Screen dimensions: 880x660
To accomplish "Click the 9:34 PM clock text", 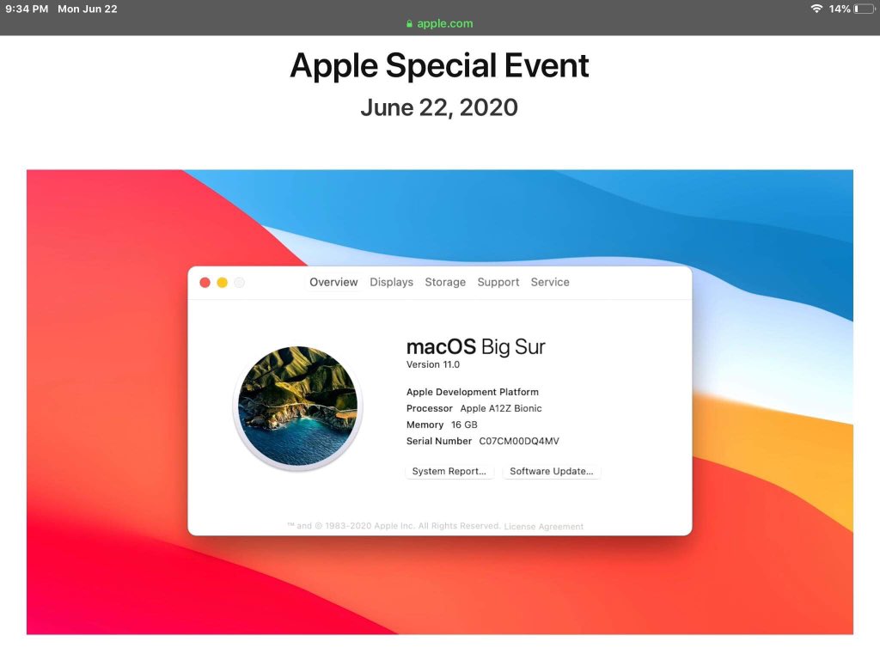I will click(x=27, y=9).
